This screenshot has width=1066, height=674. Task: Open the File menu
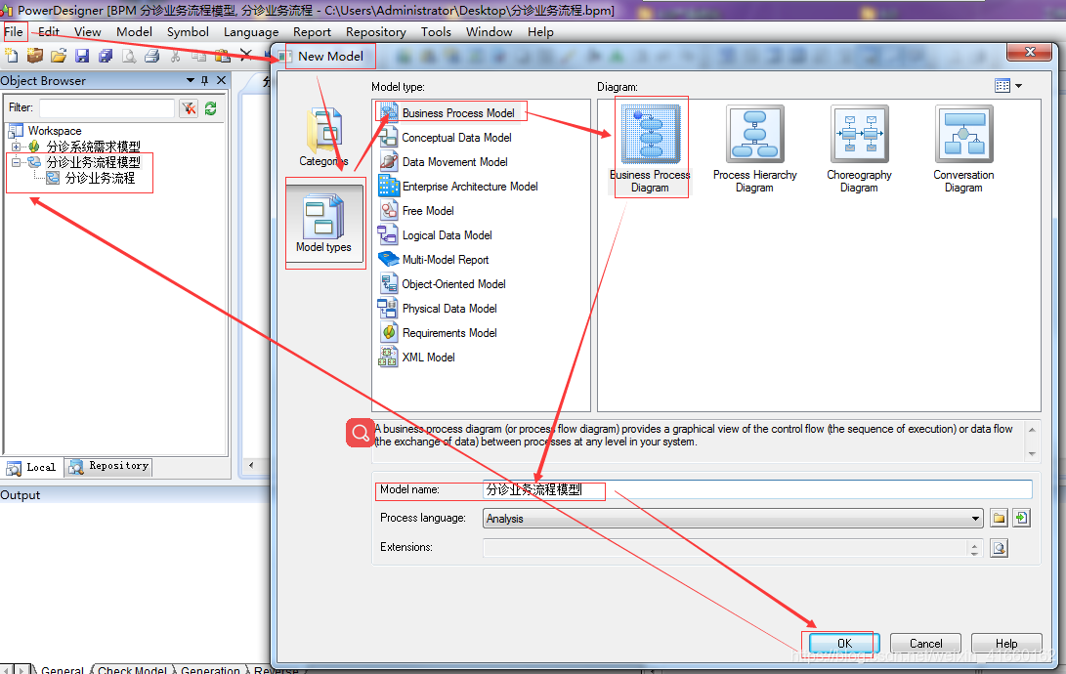14,32
